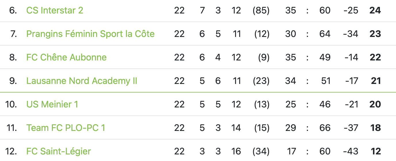The width and height of the screenshot is (396, 161).
Task: Open the CS Interstar 2 team link
Action: (55, 10)
